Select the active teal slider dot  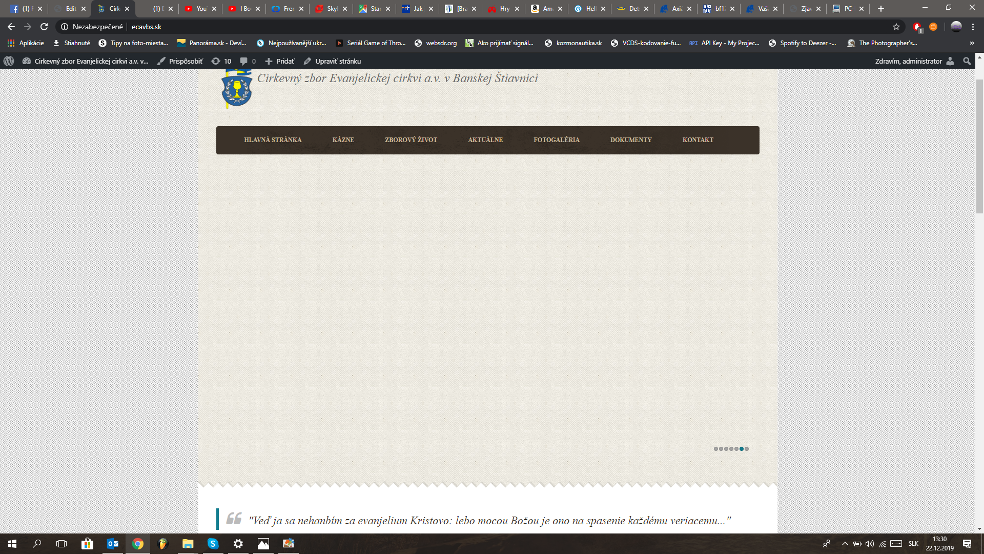pyautogui.click(x=742, y=449)
